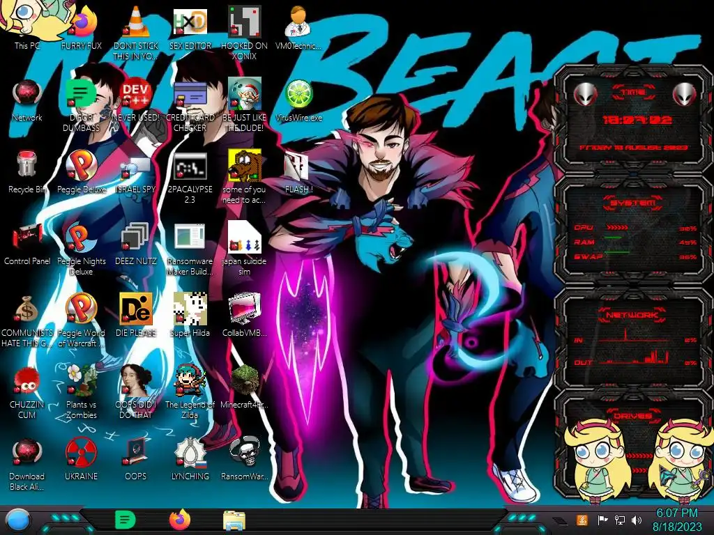This screenshot has width=714, height=535.
Task: Click the SWAP usage bar in widget
Action: [617, 252]
